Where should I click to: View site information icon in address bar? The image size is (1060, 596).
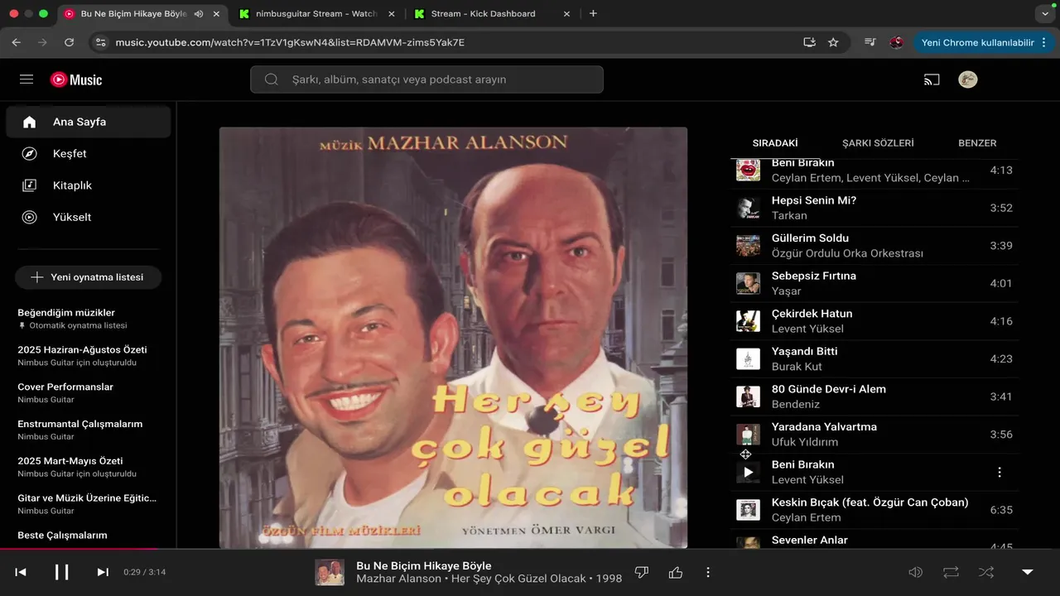[x=101, y=42]
